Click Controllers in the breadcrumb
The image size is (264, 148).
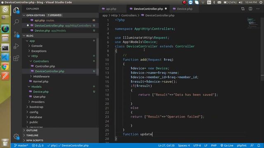click(129, 15)
